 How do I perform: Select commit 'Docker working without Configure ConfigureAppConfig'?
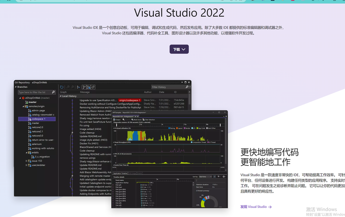tap(110, 104)
